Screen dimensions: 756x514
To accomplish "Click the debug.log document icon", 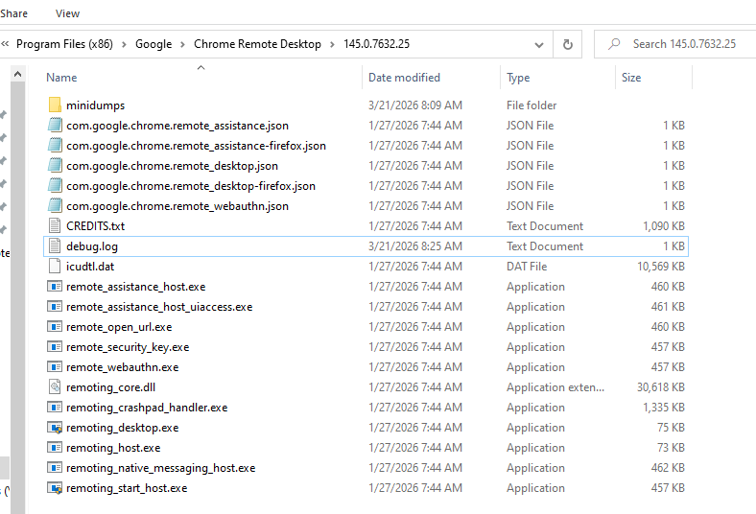I will (55, 246).
